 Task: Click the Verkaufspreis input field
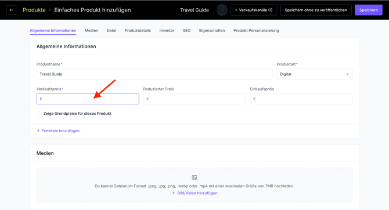(88, 99)
